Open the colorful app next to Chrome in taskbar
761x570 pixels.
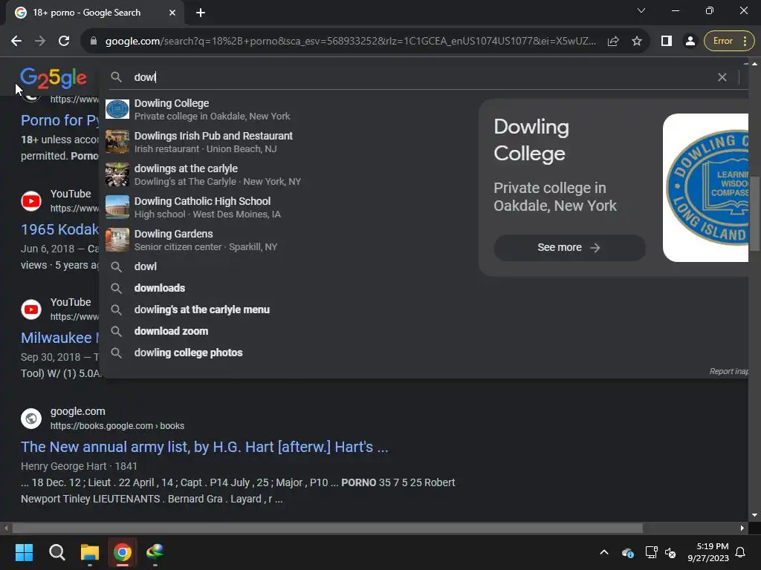coord(155,552)
